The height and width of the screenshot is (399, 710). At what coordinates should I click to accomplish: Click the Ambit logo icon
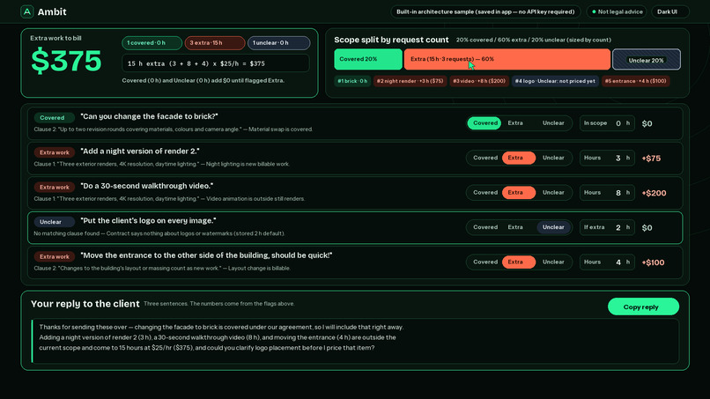(x=27, y=11)
